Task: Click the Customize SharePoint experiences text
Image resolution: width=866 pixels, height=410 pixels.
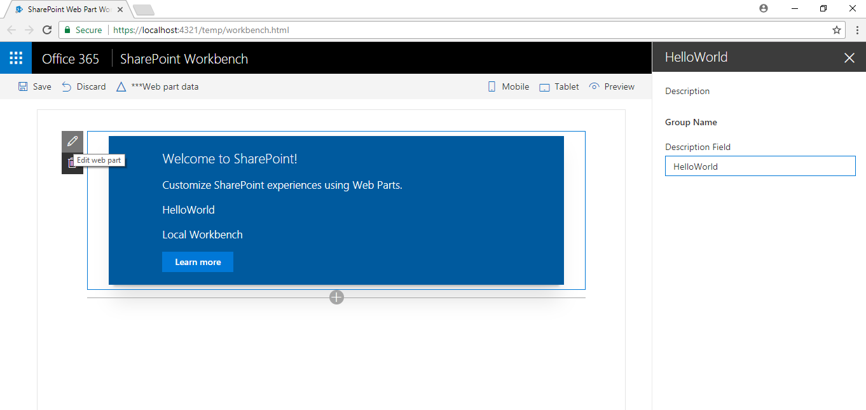Action: pos(282,185)
